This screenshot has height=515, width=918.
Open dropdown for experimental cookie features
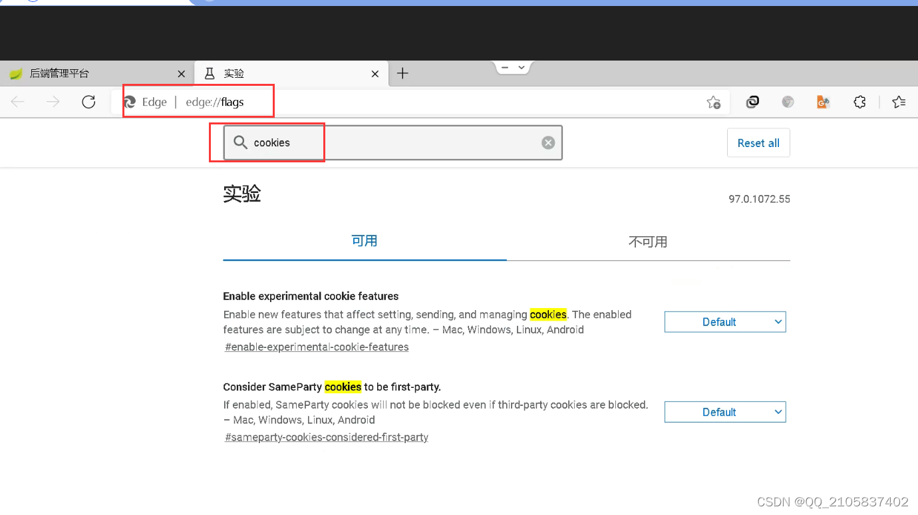[x=725, y=322]
